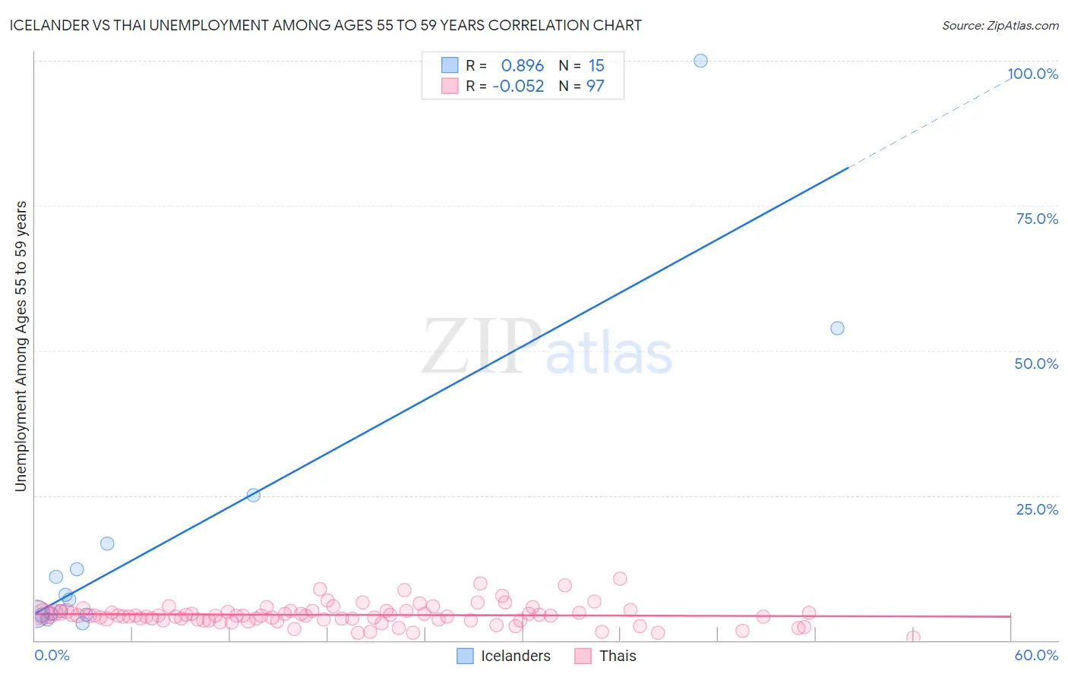
Task: Click the 0.0% x-axis label
Action: (52, 655)
